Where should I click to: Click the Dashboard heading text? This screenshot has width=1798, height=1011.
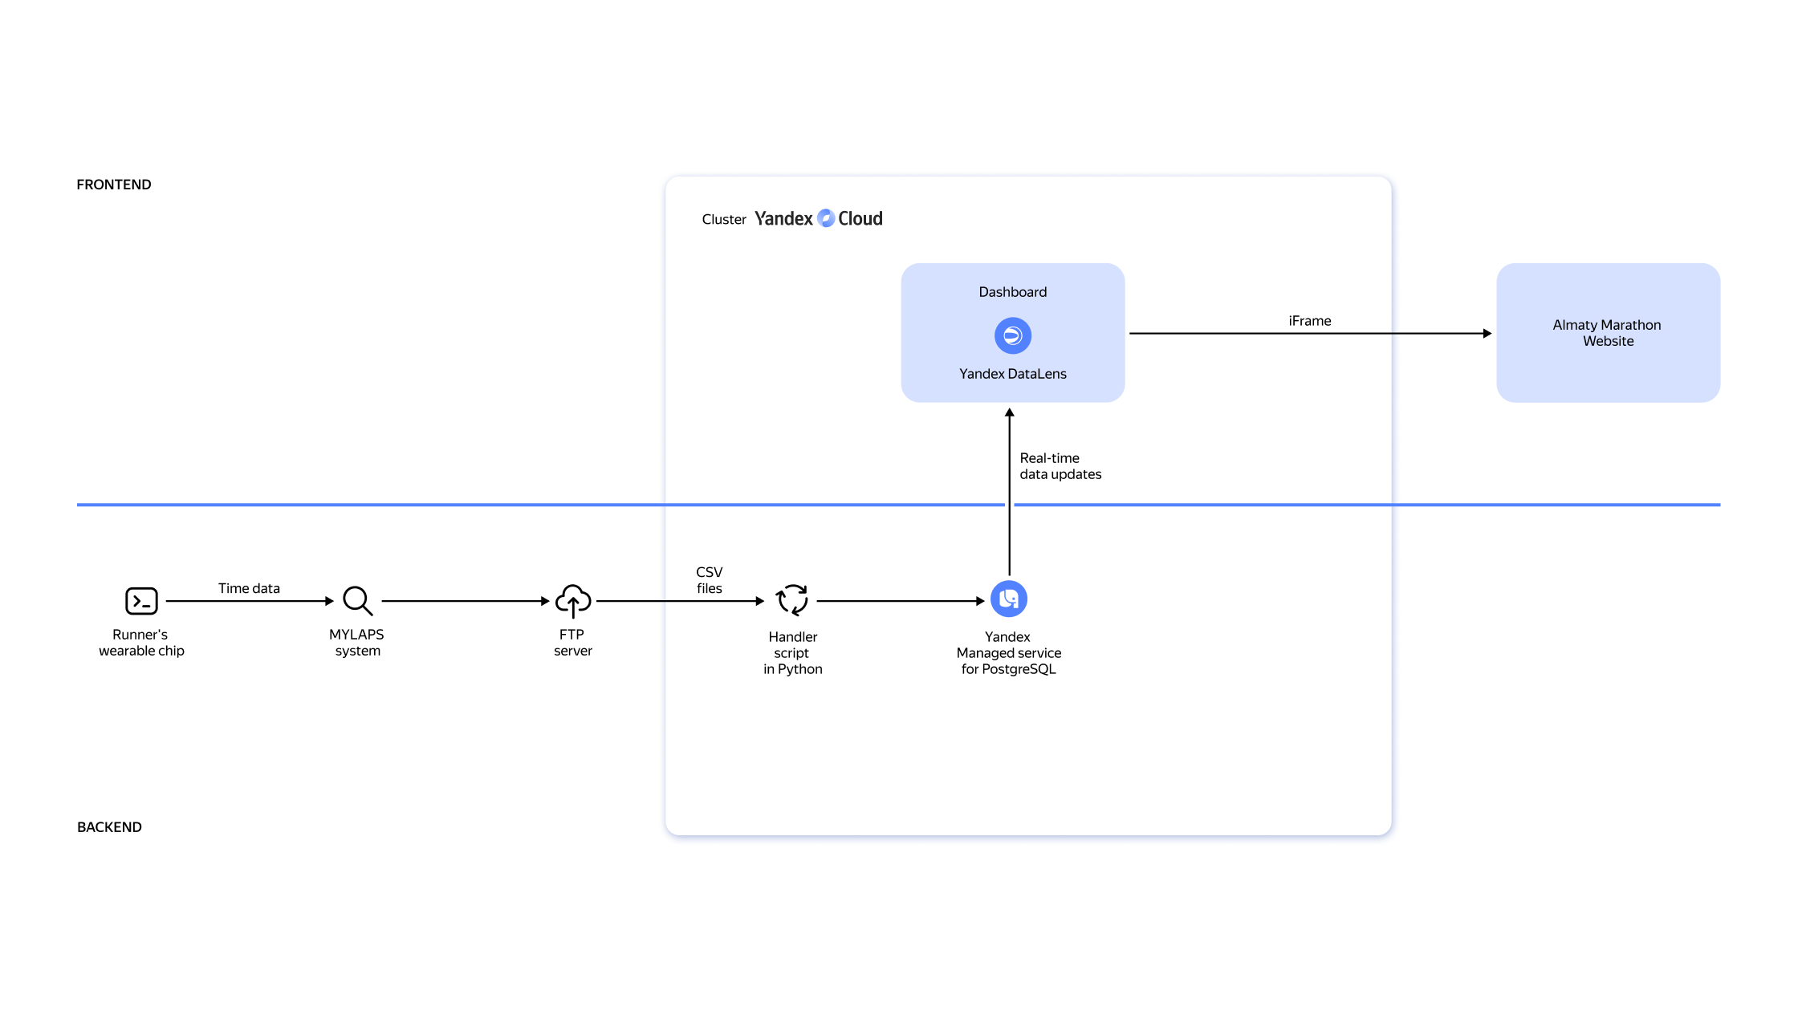[1012, 292]
